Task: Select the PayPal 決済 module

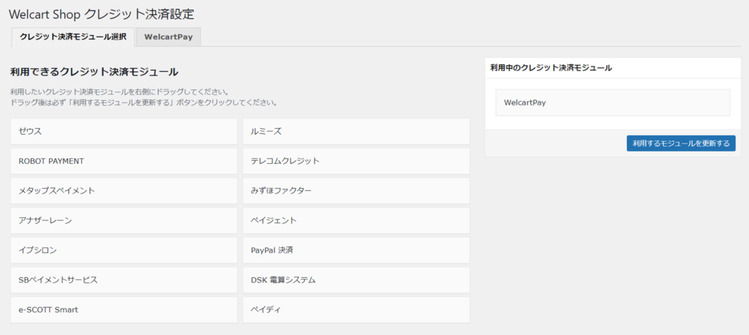Action: click(355, 250)
